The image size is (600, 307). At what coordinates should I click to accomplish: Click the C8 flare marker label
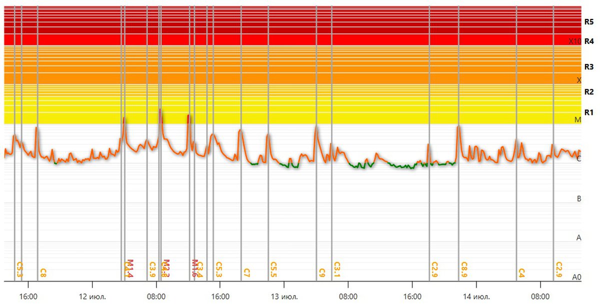click(43, 273)
